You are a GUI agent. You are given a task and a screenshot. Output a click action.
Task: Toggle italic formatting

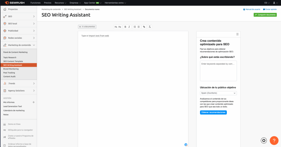point(129,27)
